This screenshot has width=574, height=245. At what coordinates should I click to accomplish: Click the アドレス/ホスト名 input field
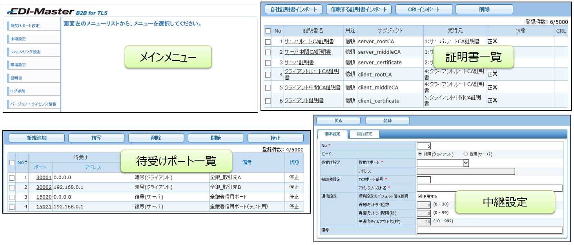click(x=489, y=188)
